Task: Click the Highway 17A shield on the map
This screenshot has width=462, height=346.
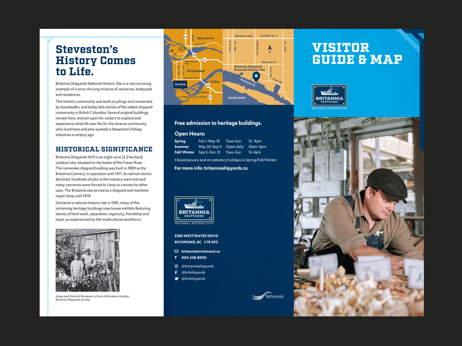Action: (210, 97)
